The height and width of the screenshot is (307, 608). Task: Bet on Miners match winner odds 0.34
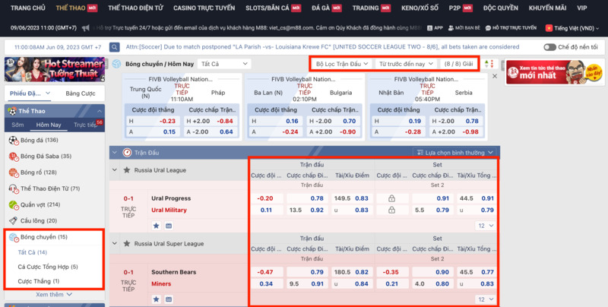click(x=266, y=283)
